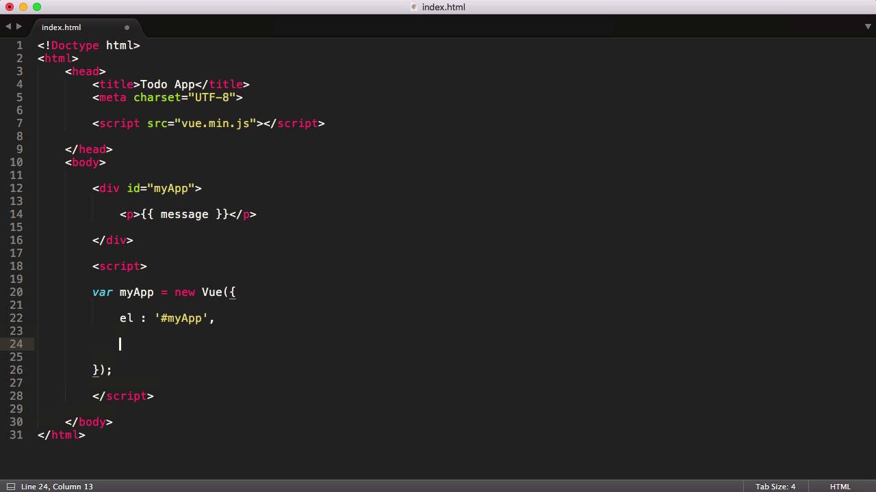This screenshot has width=876, height=492.
Task: Go to the next tab with the right arrow
Action: click(19, 27)
